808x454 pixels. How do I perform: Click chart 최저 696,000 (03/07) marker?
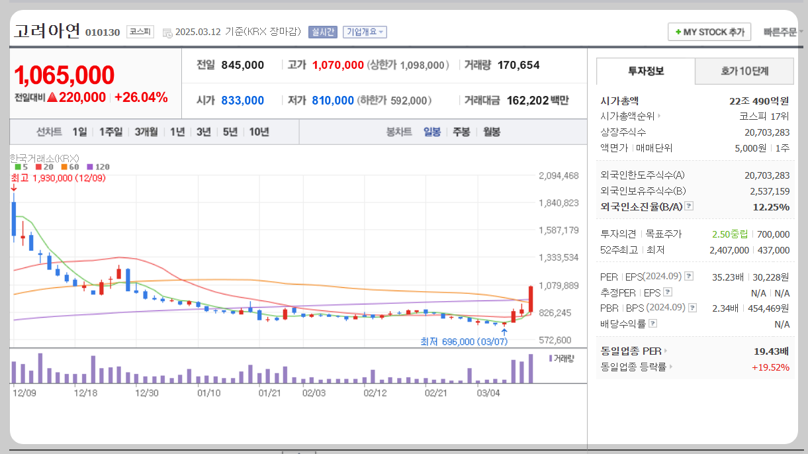pos(464,341)
